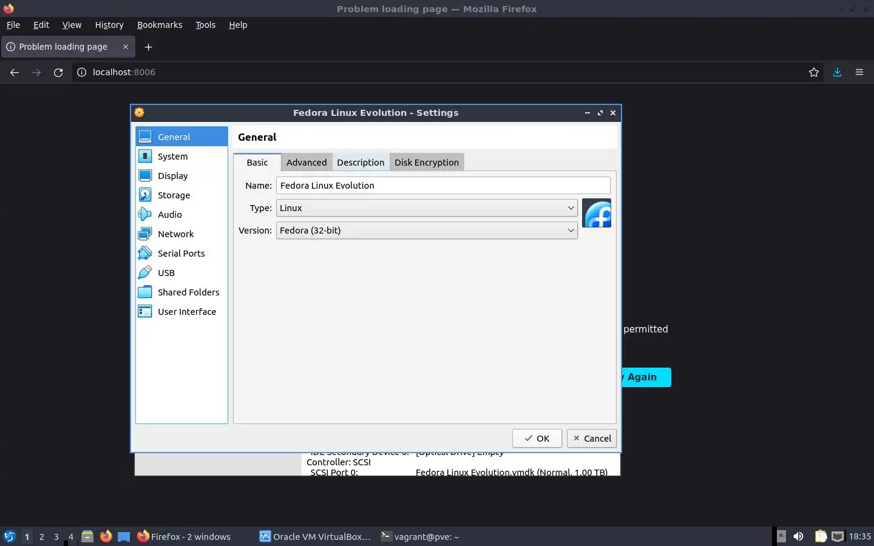Open the Type dropdown showing Linux
874x546 pixels.
tap(427, 207)
